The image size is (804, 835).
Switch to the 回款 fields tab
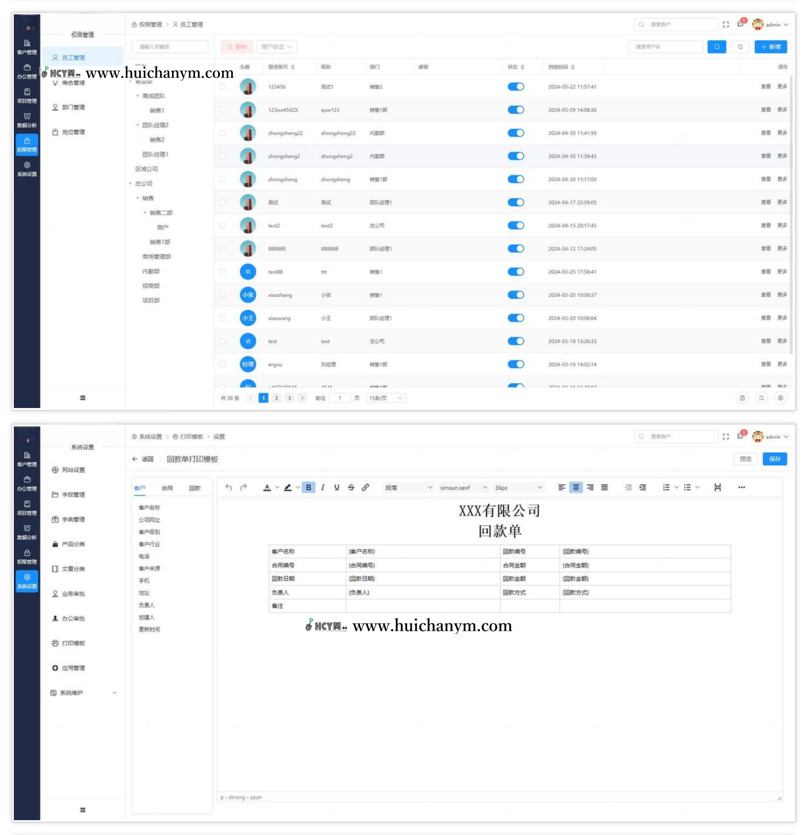(195, 488)
